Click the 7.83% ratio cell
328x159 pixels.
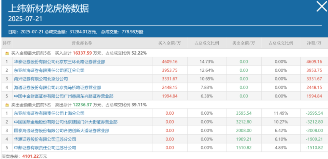point(207,88)
